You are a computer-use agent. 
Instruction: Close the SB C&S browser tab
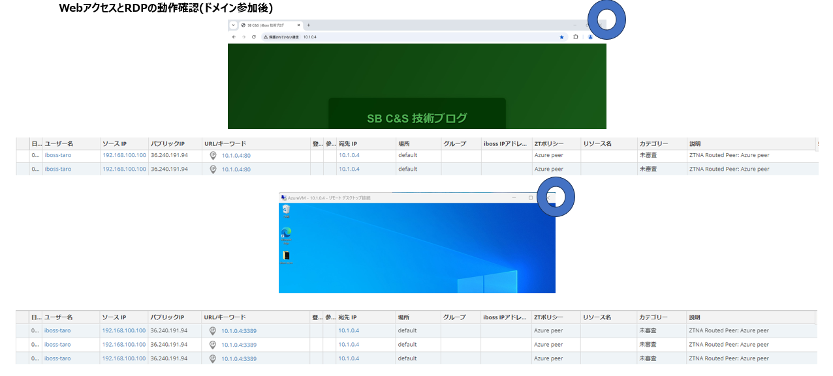coord(298,25)
